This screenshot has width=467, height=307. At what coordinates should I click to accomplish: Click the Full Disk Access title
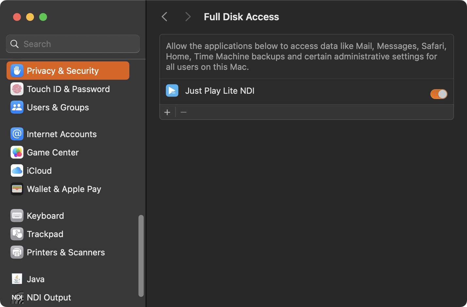(241, 17)
